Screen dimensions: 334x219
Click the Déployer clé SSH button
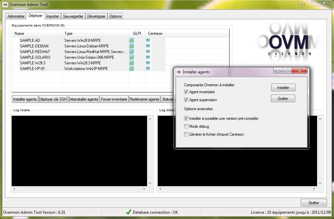click(53, 99)
